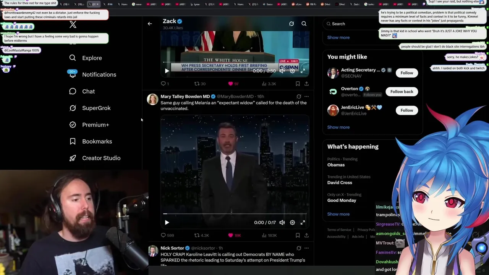Open Premium+ in the sidebar

tap(89, 125)
